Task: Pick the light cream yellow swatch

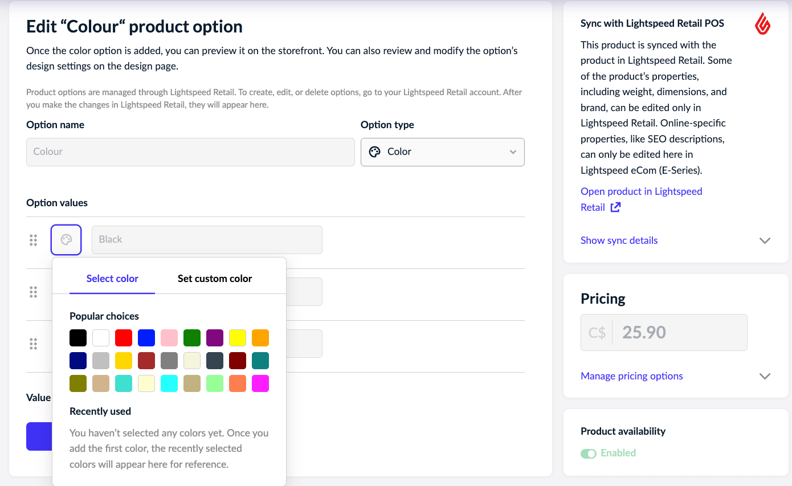Action: coord(146,383)
